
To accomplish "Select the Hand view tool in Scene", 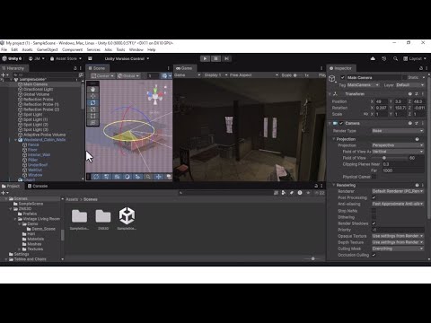I will (92, 89).
